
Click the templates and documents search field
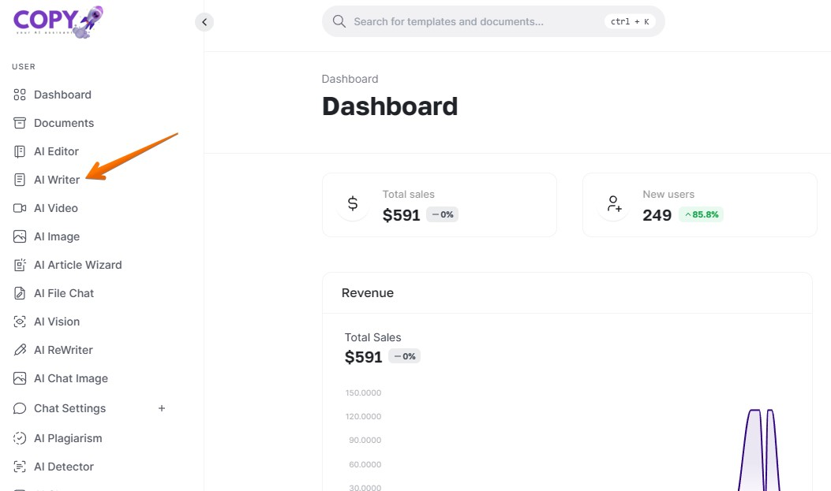(474, 21)
